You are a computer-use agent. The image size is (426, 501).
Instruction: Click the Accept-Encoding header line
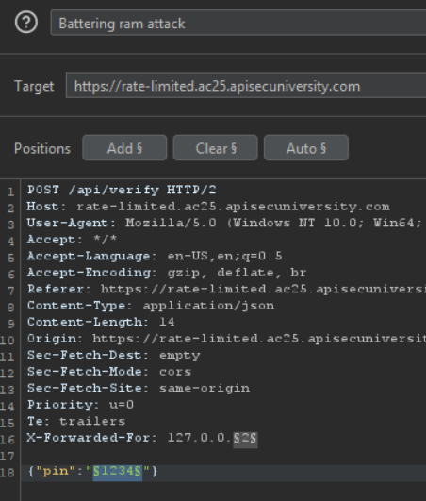pos(167,273)
